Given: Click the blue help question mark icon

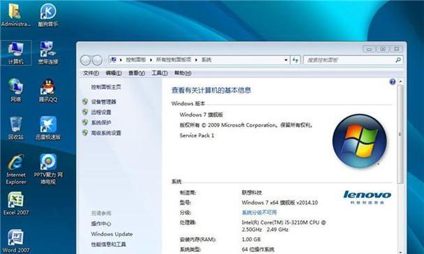Looking at the screenshot, I should [393, 82].
